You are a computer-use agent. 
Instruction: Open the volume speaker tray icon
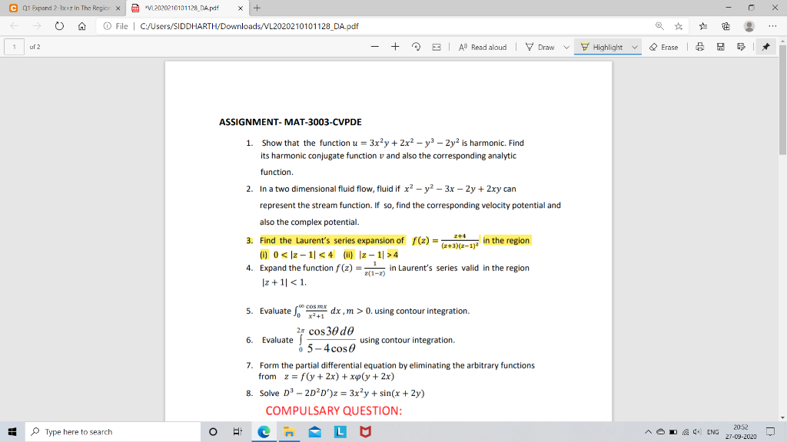point(696,431)
